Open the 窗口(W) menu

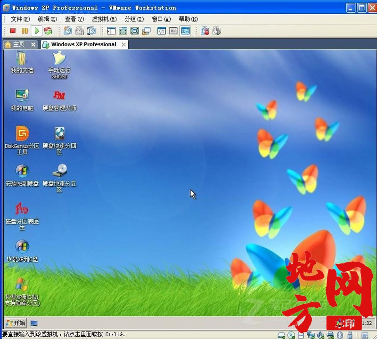click(161, 19)
